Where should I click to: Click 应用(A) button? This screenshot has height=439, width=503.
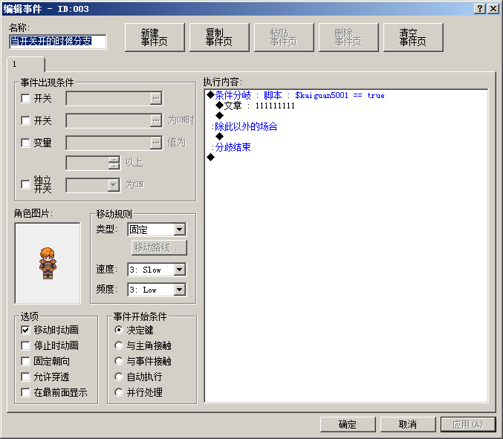(468, 424)
